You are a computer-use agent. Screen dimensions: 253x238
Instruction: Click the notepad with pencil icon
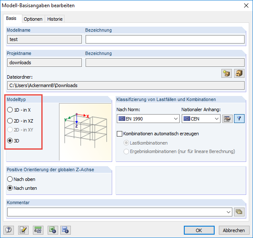23,230
